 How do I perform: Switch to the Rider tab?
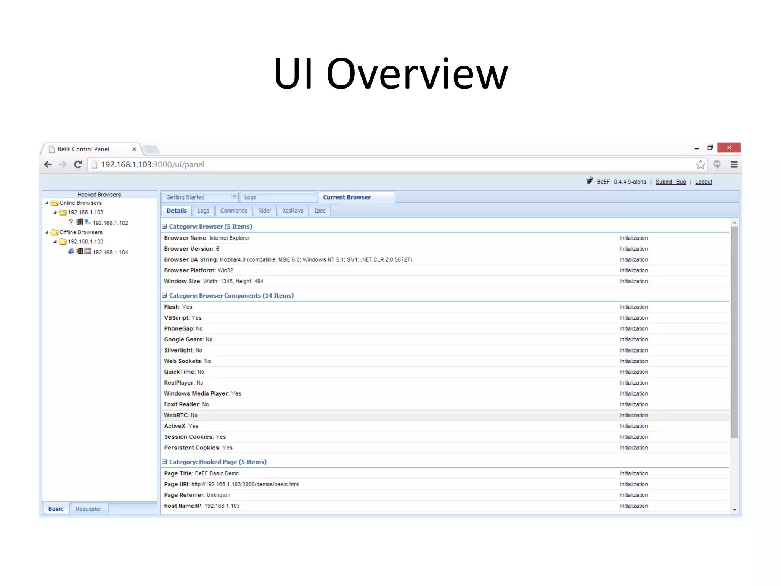point(265,211)
